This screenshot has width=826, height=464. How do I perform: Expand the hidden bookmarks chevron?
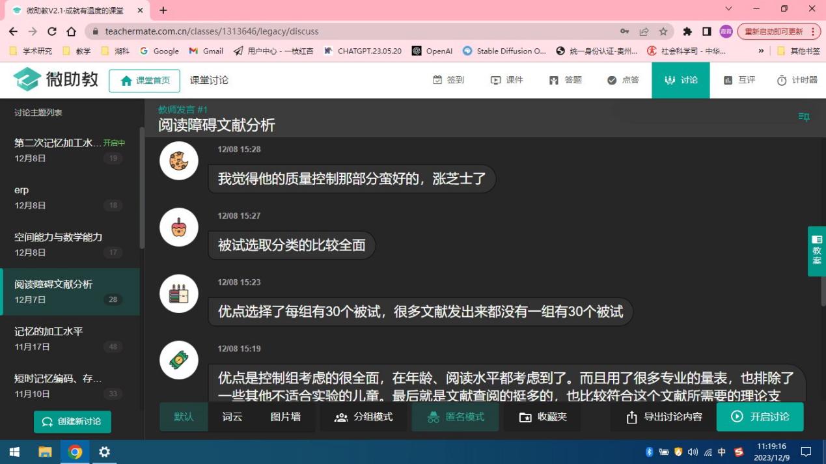[761, 51]
